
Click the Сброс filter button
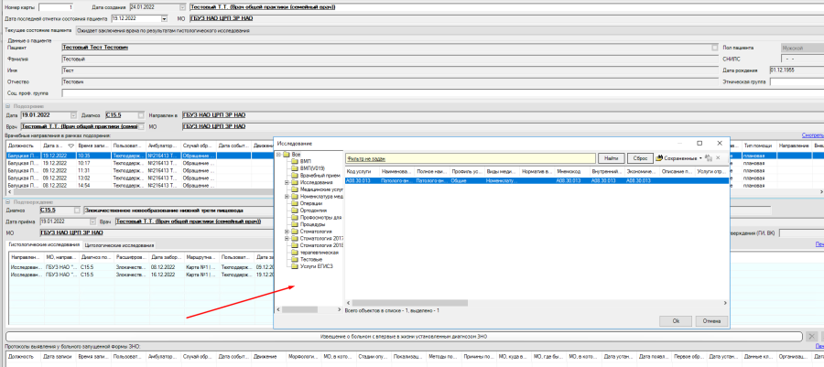[x=640, y=158]
